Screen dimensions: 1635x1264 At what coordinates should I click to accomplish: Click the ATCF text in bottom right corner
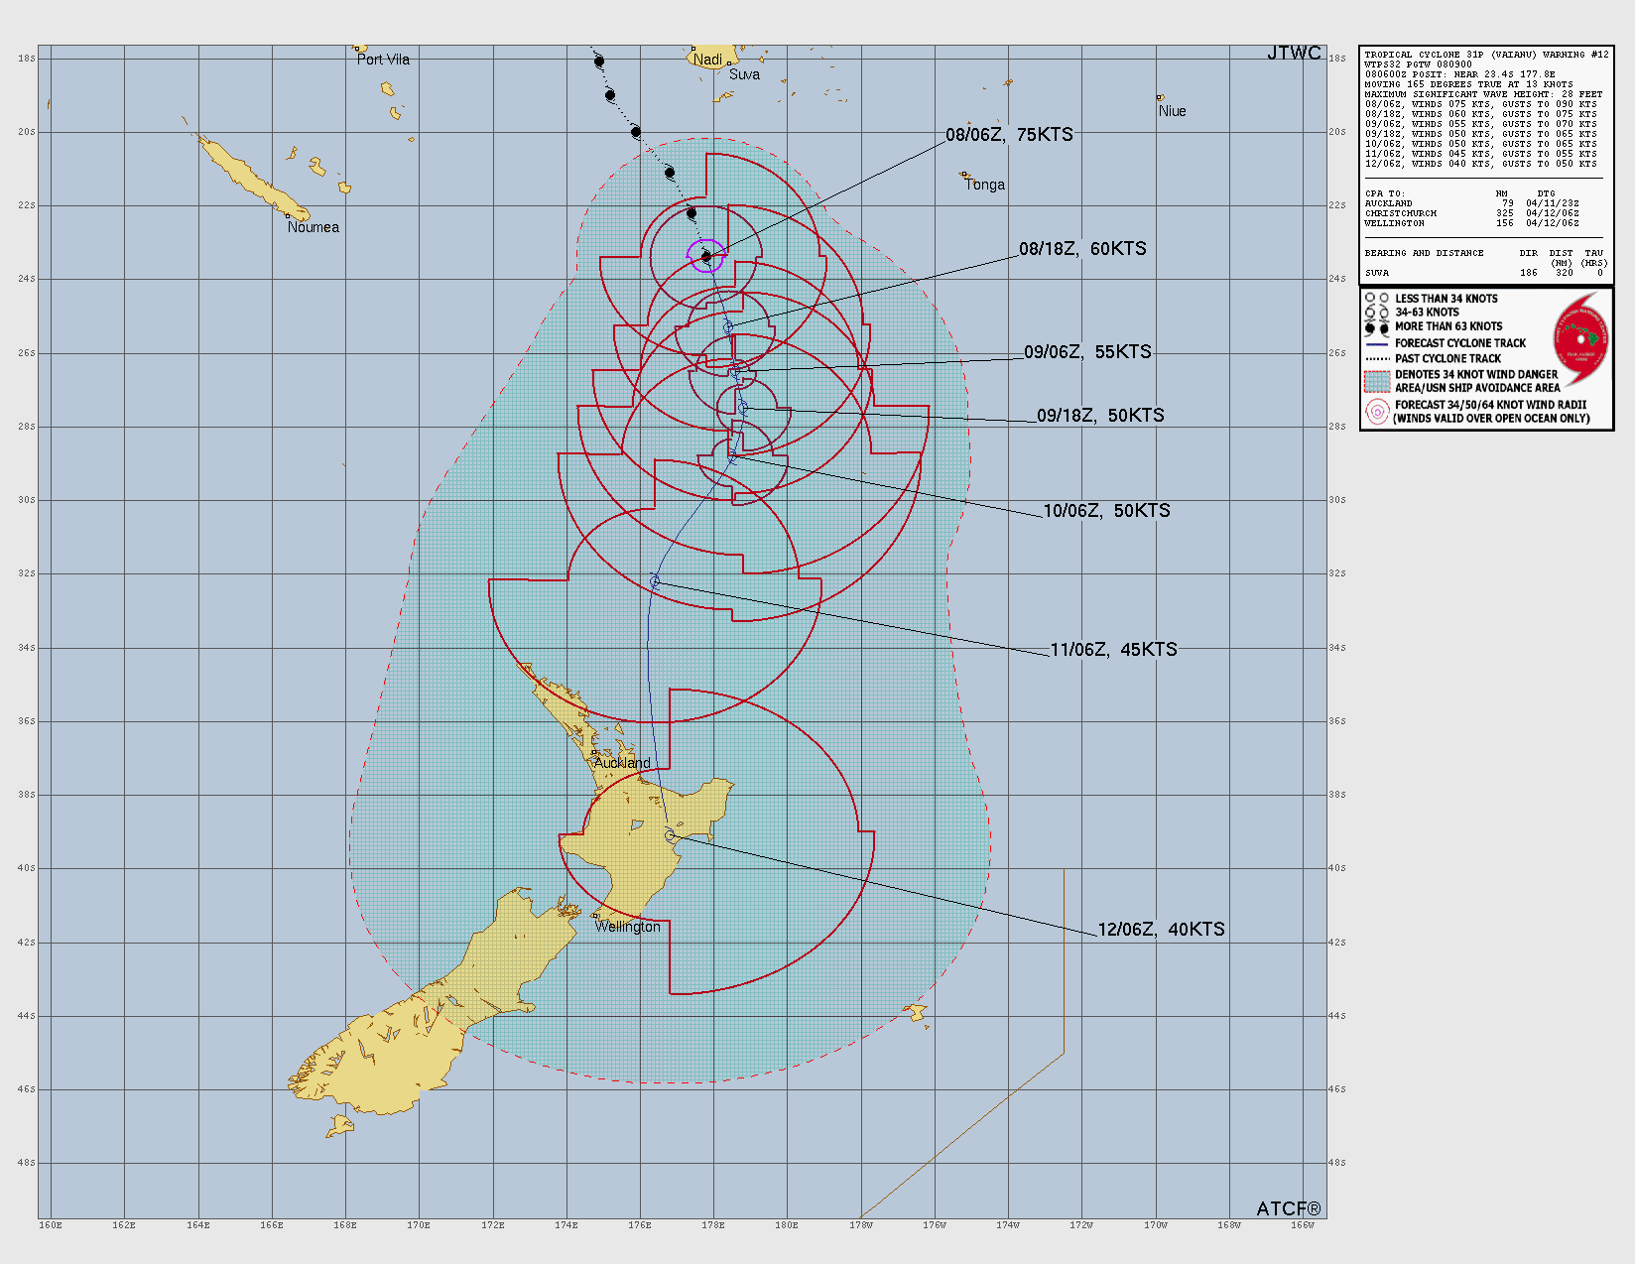pyautogui.click(x=1288, y=1208)
